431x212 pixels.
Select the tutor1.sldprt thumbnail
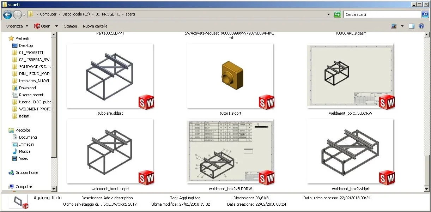[x=230, y=76]
